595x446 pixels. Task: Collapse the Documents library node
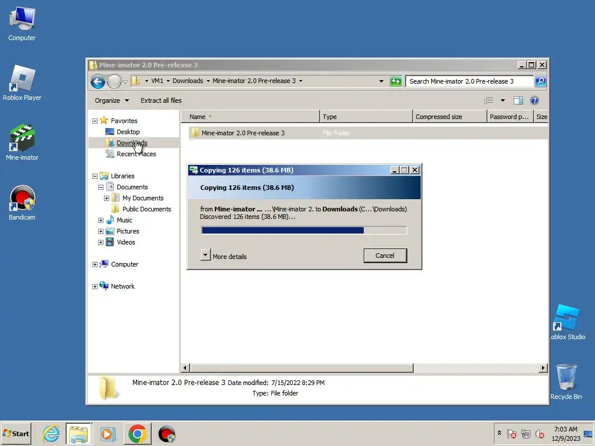[101, 188]
